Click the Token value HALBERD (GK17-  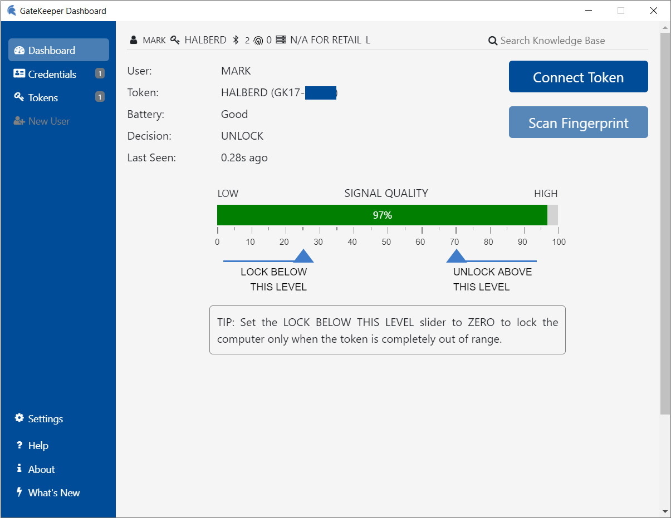pyautogui.click(x=280, y=92)
